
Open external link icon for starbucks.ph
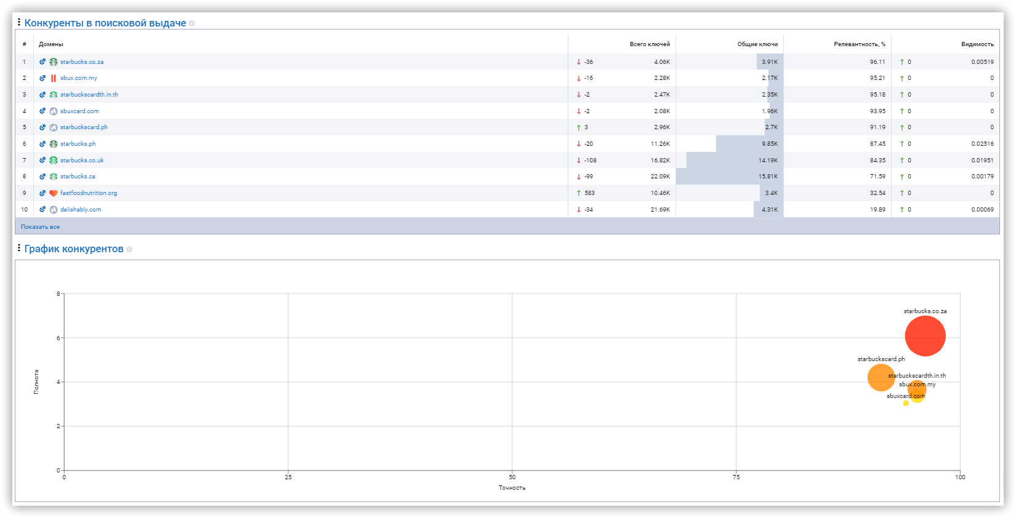(x=42, y=144)
